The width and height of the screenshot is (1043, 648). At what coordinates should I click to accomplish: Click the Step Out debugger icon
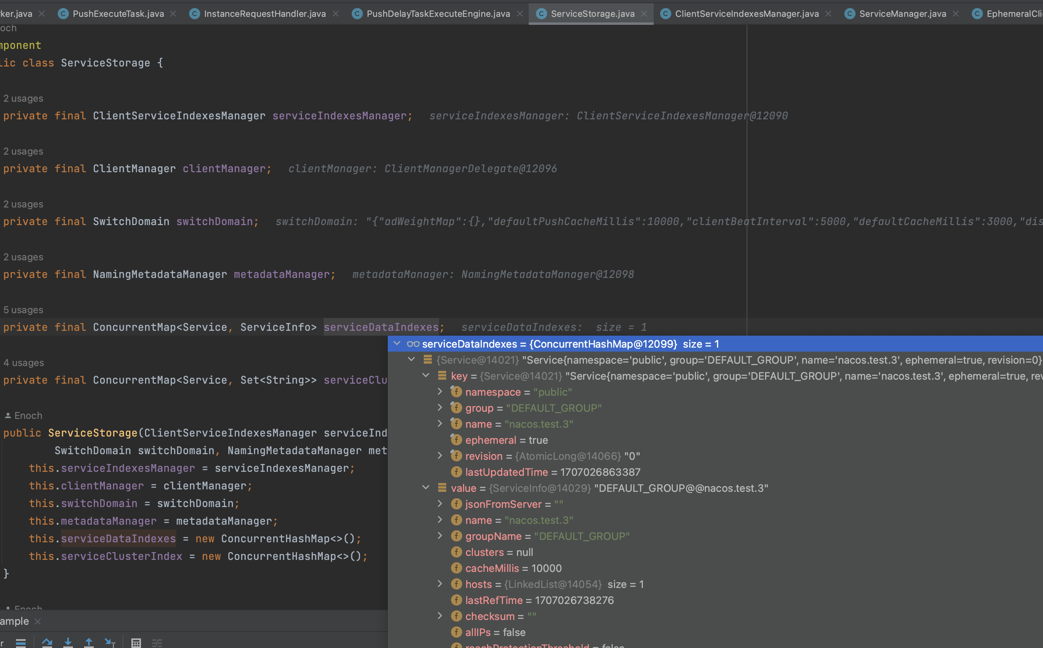pyautogui.click(x=89, y=642)
